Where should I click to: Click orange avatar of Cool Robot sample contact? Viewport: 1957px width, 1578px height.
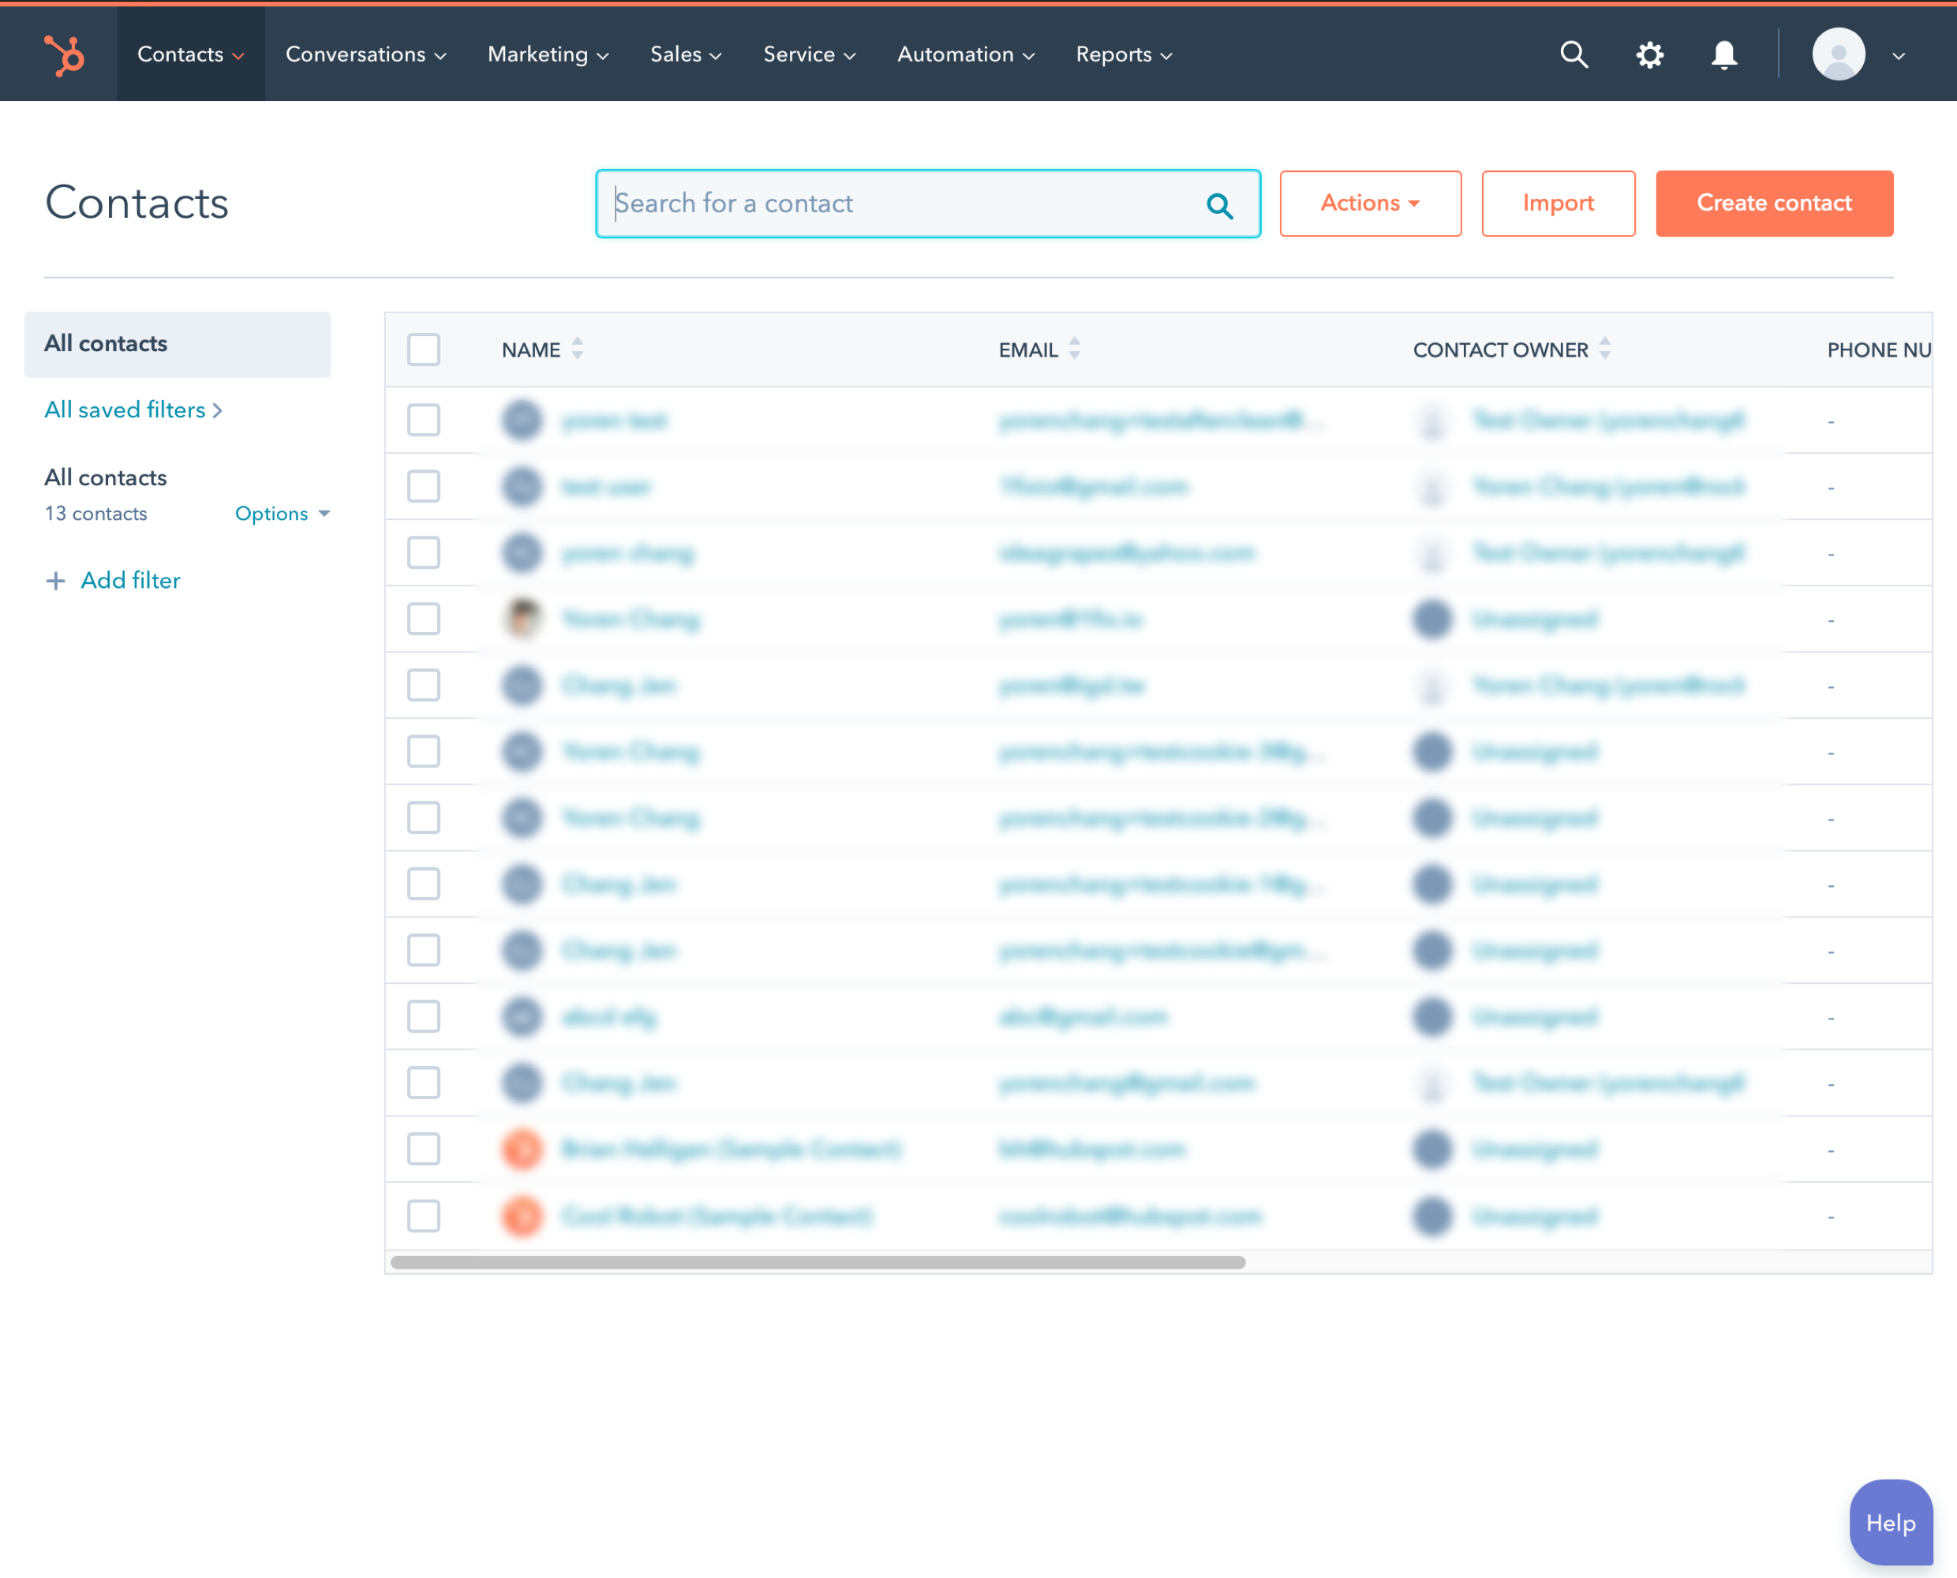pos(522,1215)
